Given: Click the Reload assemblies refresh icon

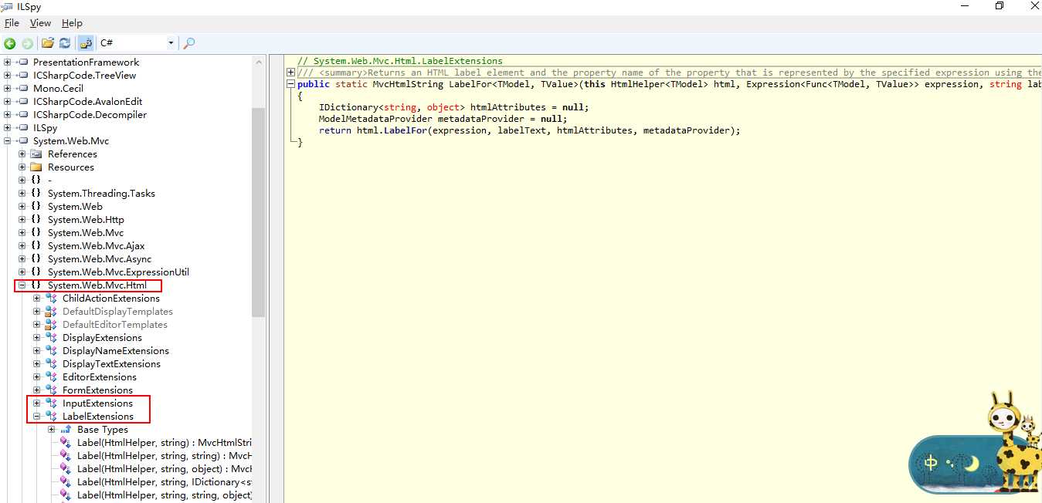Looking at the screenshot, I should tap(65, 43).
